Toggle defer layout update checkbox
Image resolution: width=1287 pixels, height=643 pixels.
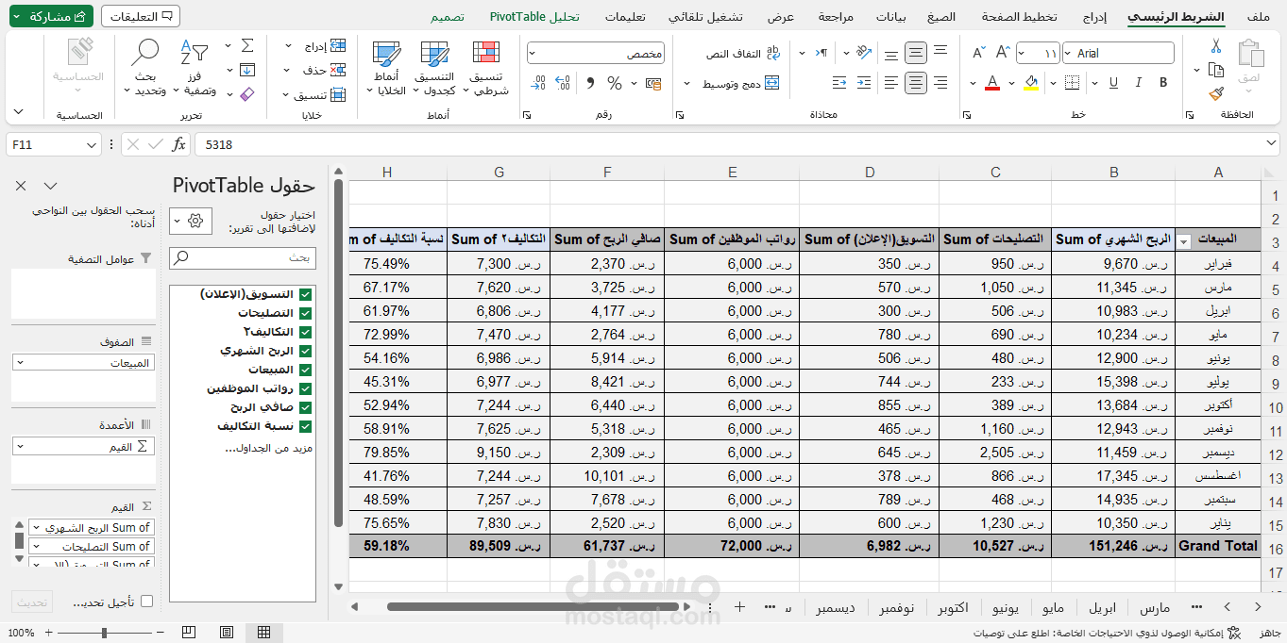point(146,602)
